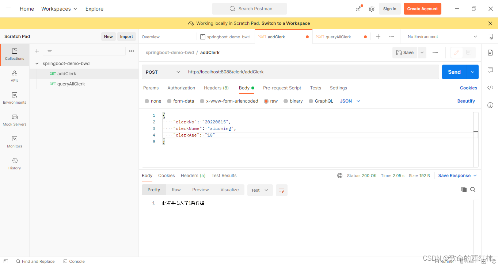Show the Raw response view

click(x=176, y=190)
